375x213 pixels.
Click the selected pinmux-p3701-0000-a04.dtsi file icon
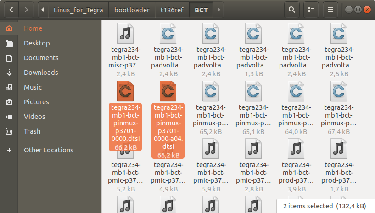coord(168,91)
